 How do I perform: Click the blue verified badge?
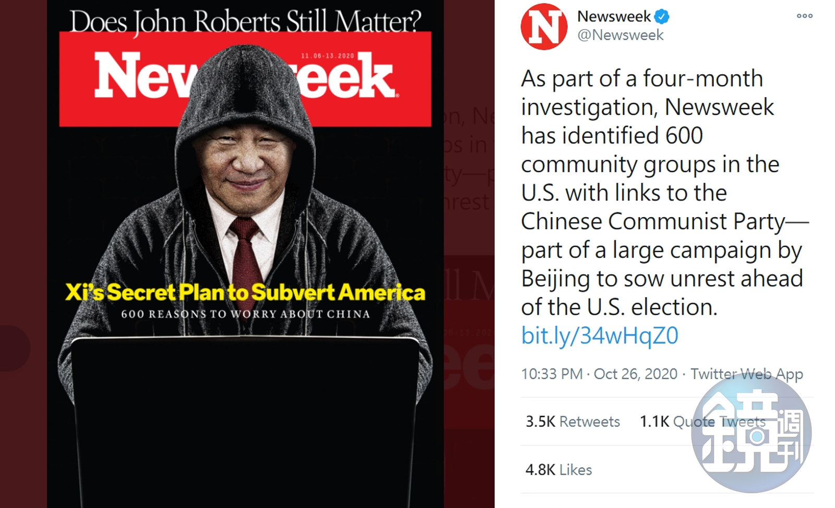662,17
